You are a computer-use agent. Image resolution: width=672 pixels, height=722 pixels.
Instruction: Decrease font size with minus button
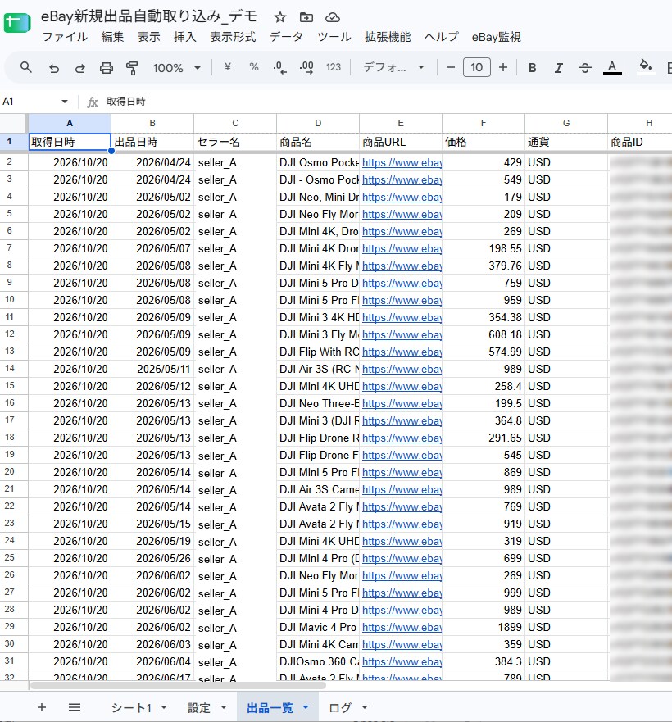click(x=451, y=68)
